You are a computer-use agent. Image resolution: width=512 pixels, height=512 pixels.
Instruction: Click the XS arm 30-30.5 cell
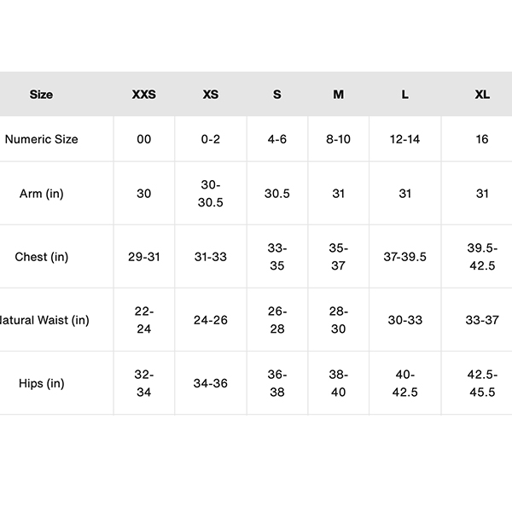click(x=211, y=194)
